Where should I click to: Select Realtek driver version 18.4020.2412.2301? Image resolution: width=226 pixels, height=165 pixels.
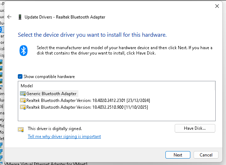[x=85, y=100]
